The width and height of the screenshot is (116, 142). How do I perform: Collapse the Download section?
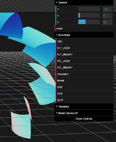pyautogui.click(x=84, y=35)
